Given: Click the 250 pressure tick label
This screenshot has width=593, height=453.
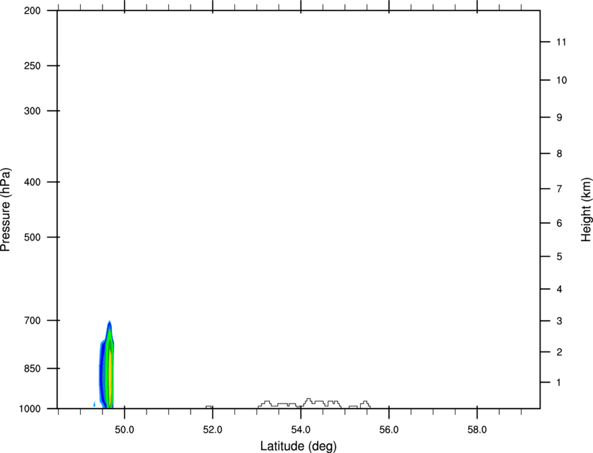Looking at the screenshot, I should pyautogui.click(x=32, y=66).
